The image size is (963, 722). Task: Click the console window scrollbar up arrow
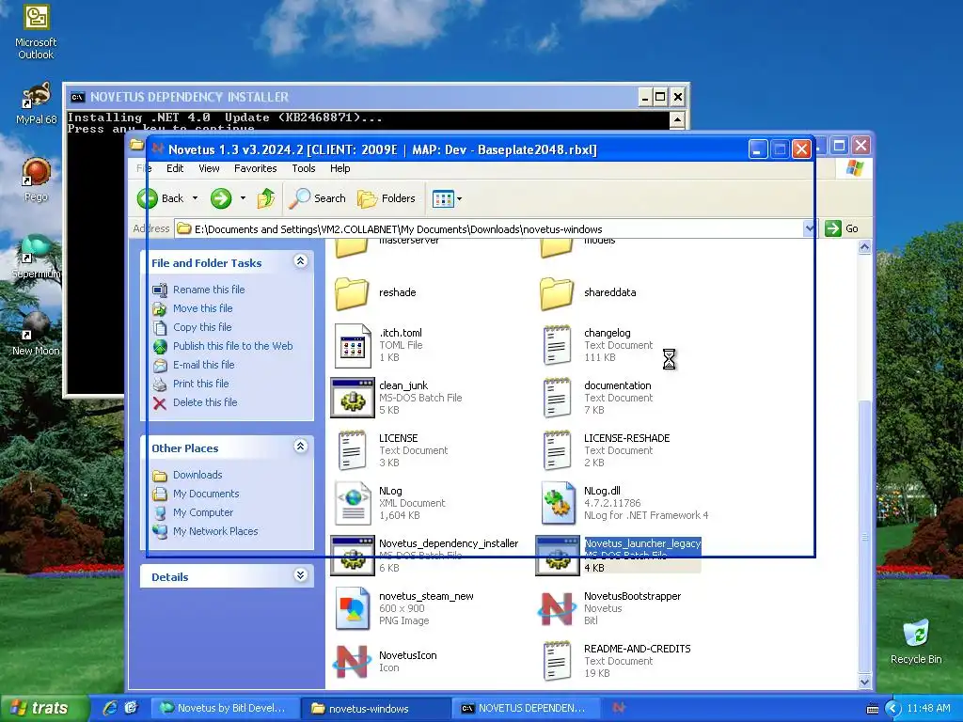677,119
